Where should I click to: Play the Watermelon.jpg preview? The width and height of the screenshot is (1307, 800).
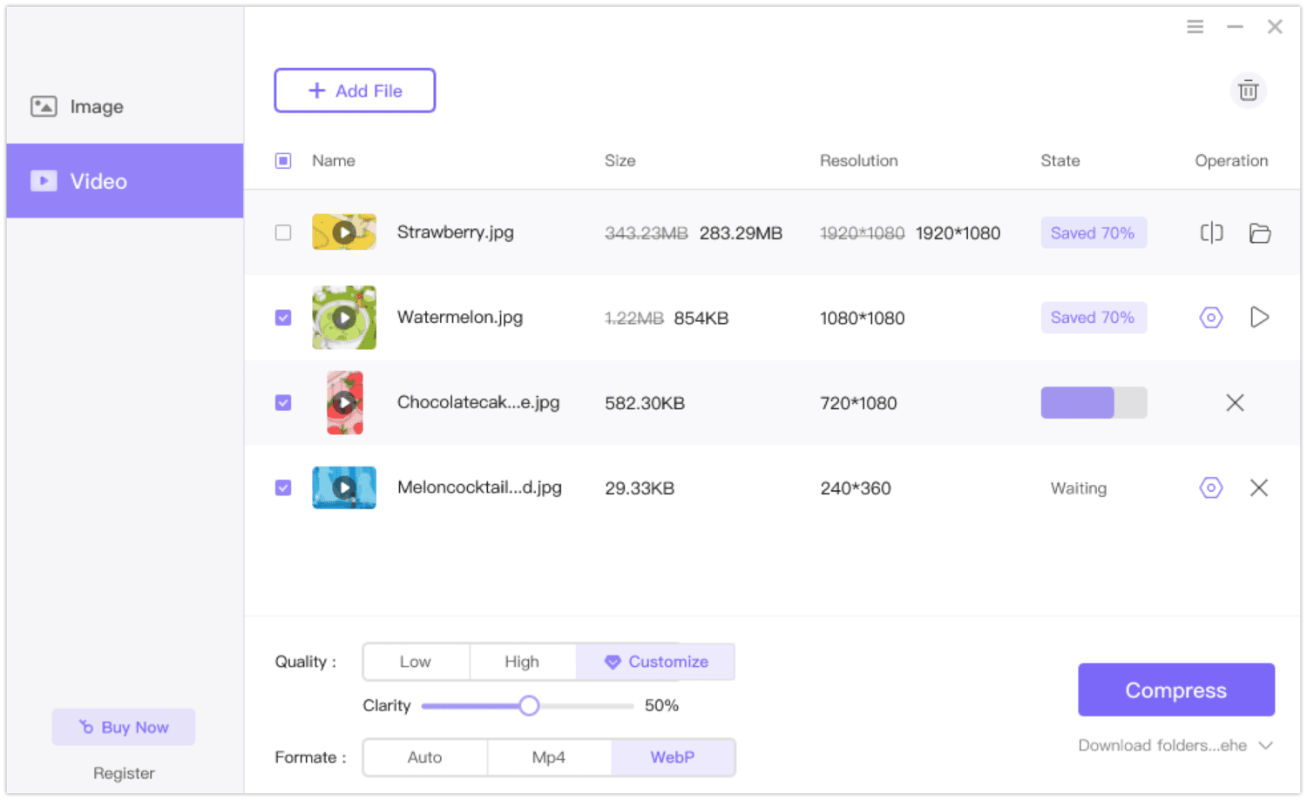pyautogui.click(x=1259, y=318)
